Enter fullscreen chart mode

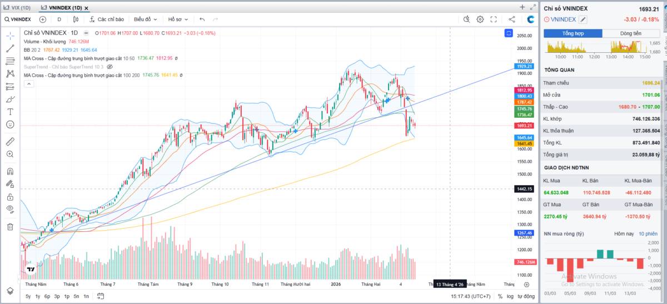click(494, 19)
